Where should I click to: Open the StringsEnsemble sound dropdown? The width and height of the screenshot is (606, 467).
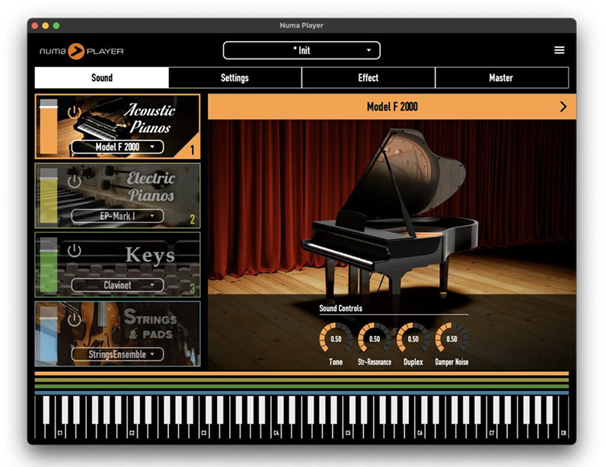pos(117,354)
